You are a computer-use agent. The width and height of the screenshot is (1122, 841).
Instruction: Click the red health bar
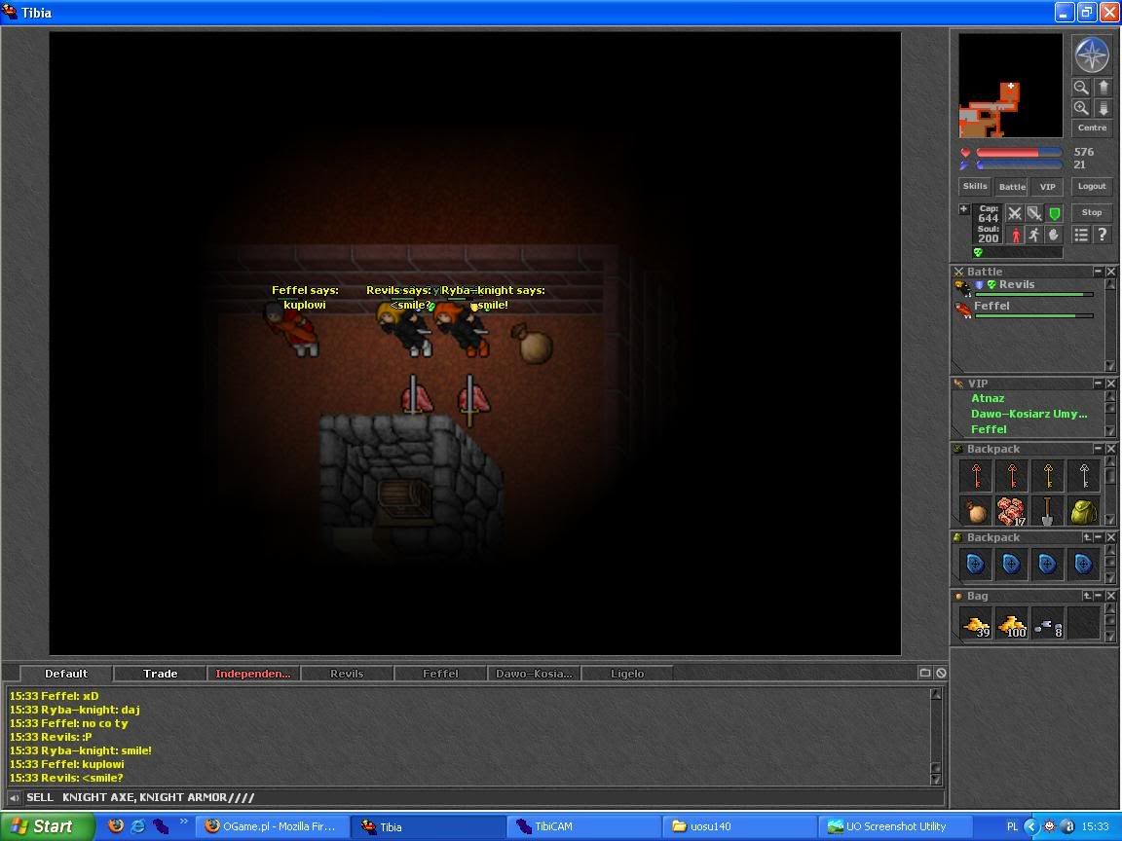pyautogui.click(x=1019, y=152)
